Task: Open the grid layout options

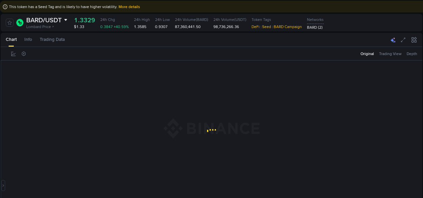Action: tap(414, 40)
